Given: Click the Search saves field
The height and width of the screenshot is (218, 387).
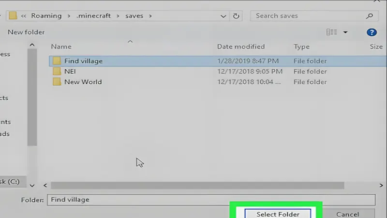Looking at the screenshot, I should [x=314, y=16].
